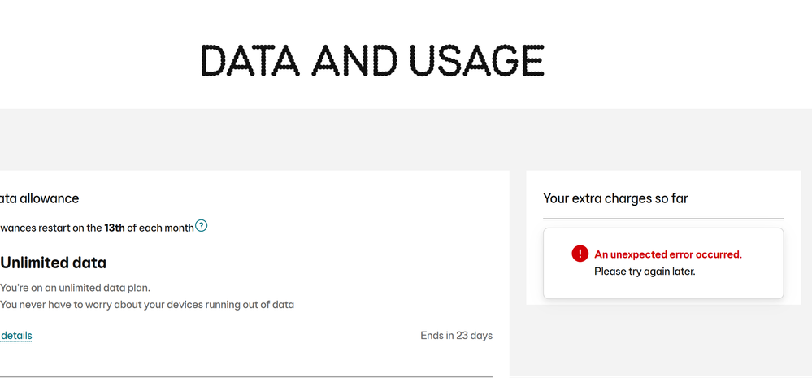Screen dimensions: 812x378
Task: Click the grey background area below the title
Action: click(x=406, y=139)
